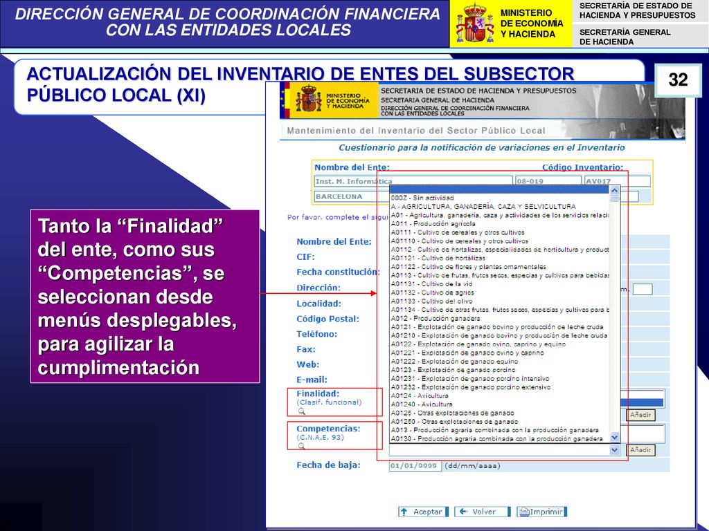Select 'A0111 - Cultivo de cereales' option
This screenshot has height=531, width=709.
click(500, 232)
